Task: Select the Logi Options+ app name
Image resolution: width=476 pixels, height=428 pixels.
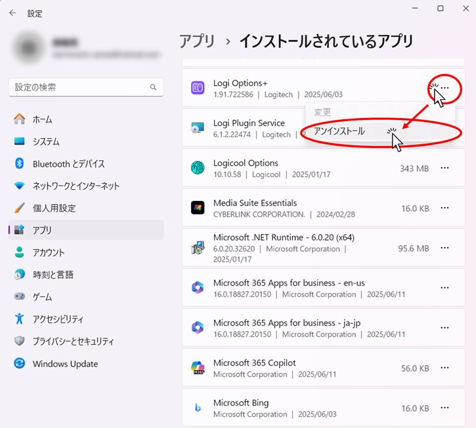Action: [x=240, y=83]
